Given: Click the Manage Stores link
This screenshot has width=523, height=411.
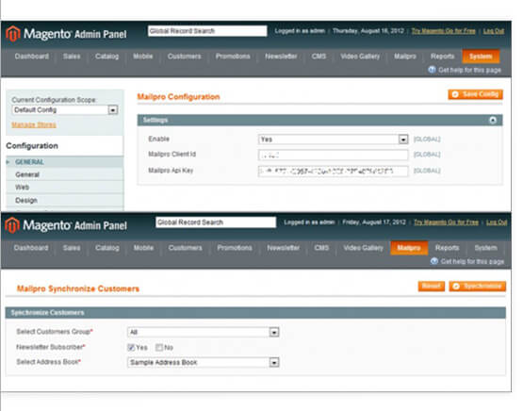Looking at the screenshot, I should (34, 124).
